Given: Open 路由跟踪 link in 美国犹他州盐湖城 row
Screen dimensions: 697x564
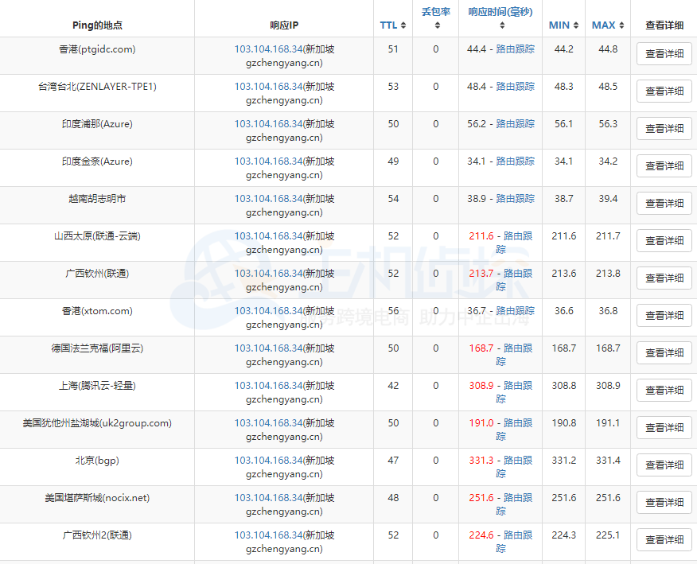Looking at the screenshot, I should (x=518, y=422).
